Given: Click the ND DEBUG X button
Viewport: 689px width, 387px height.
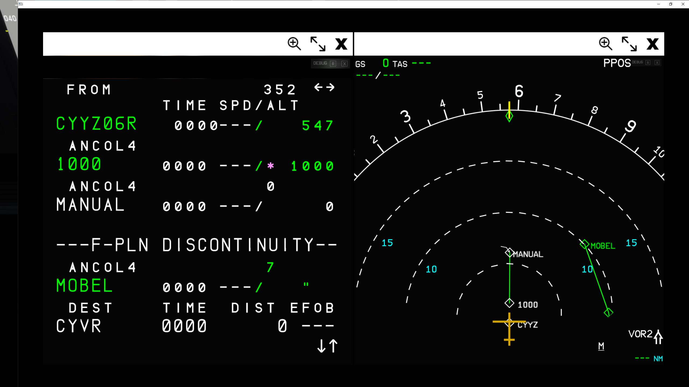Looking at the screenshot, I should click(657, 62).
